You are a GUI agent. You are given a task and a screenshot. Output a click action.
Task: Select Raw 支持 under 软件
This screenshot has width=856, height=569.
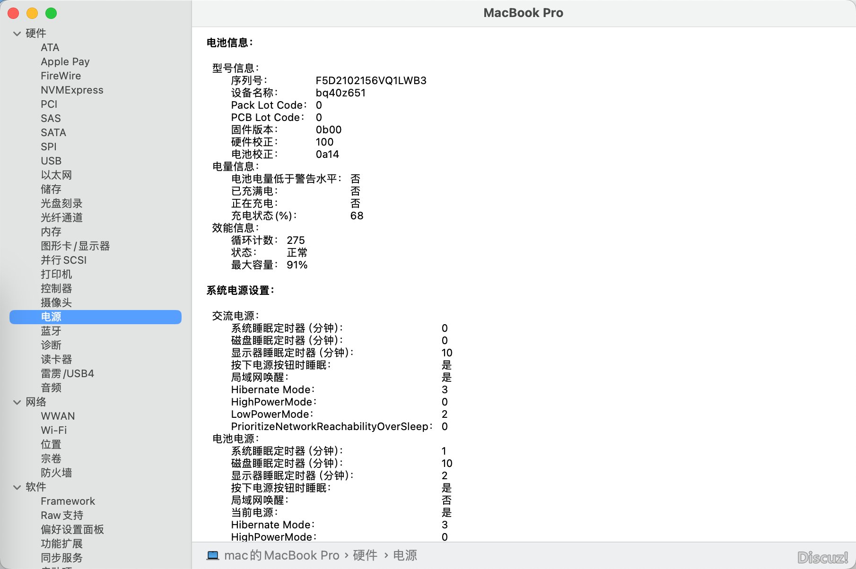(x=62, y=516)
